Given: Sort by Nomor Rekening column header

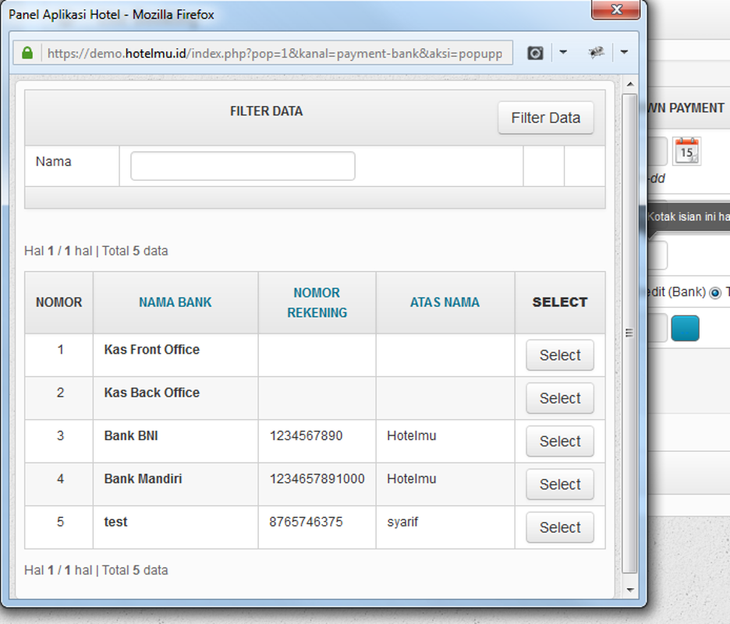Looking at the screenshot, I should point(317,302).
